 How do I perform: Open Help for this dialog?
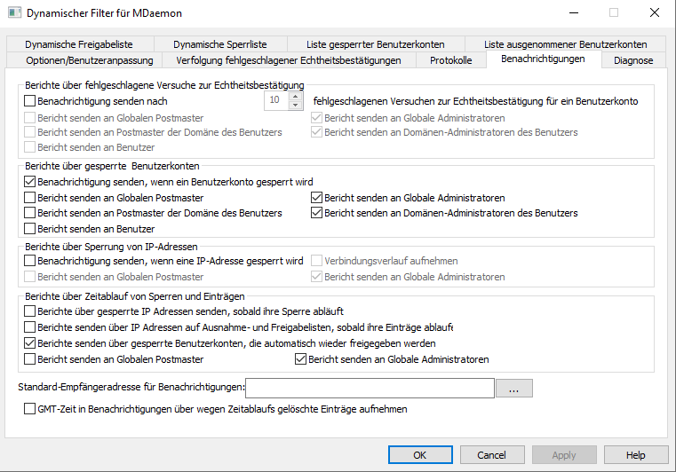point(635,455)
